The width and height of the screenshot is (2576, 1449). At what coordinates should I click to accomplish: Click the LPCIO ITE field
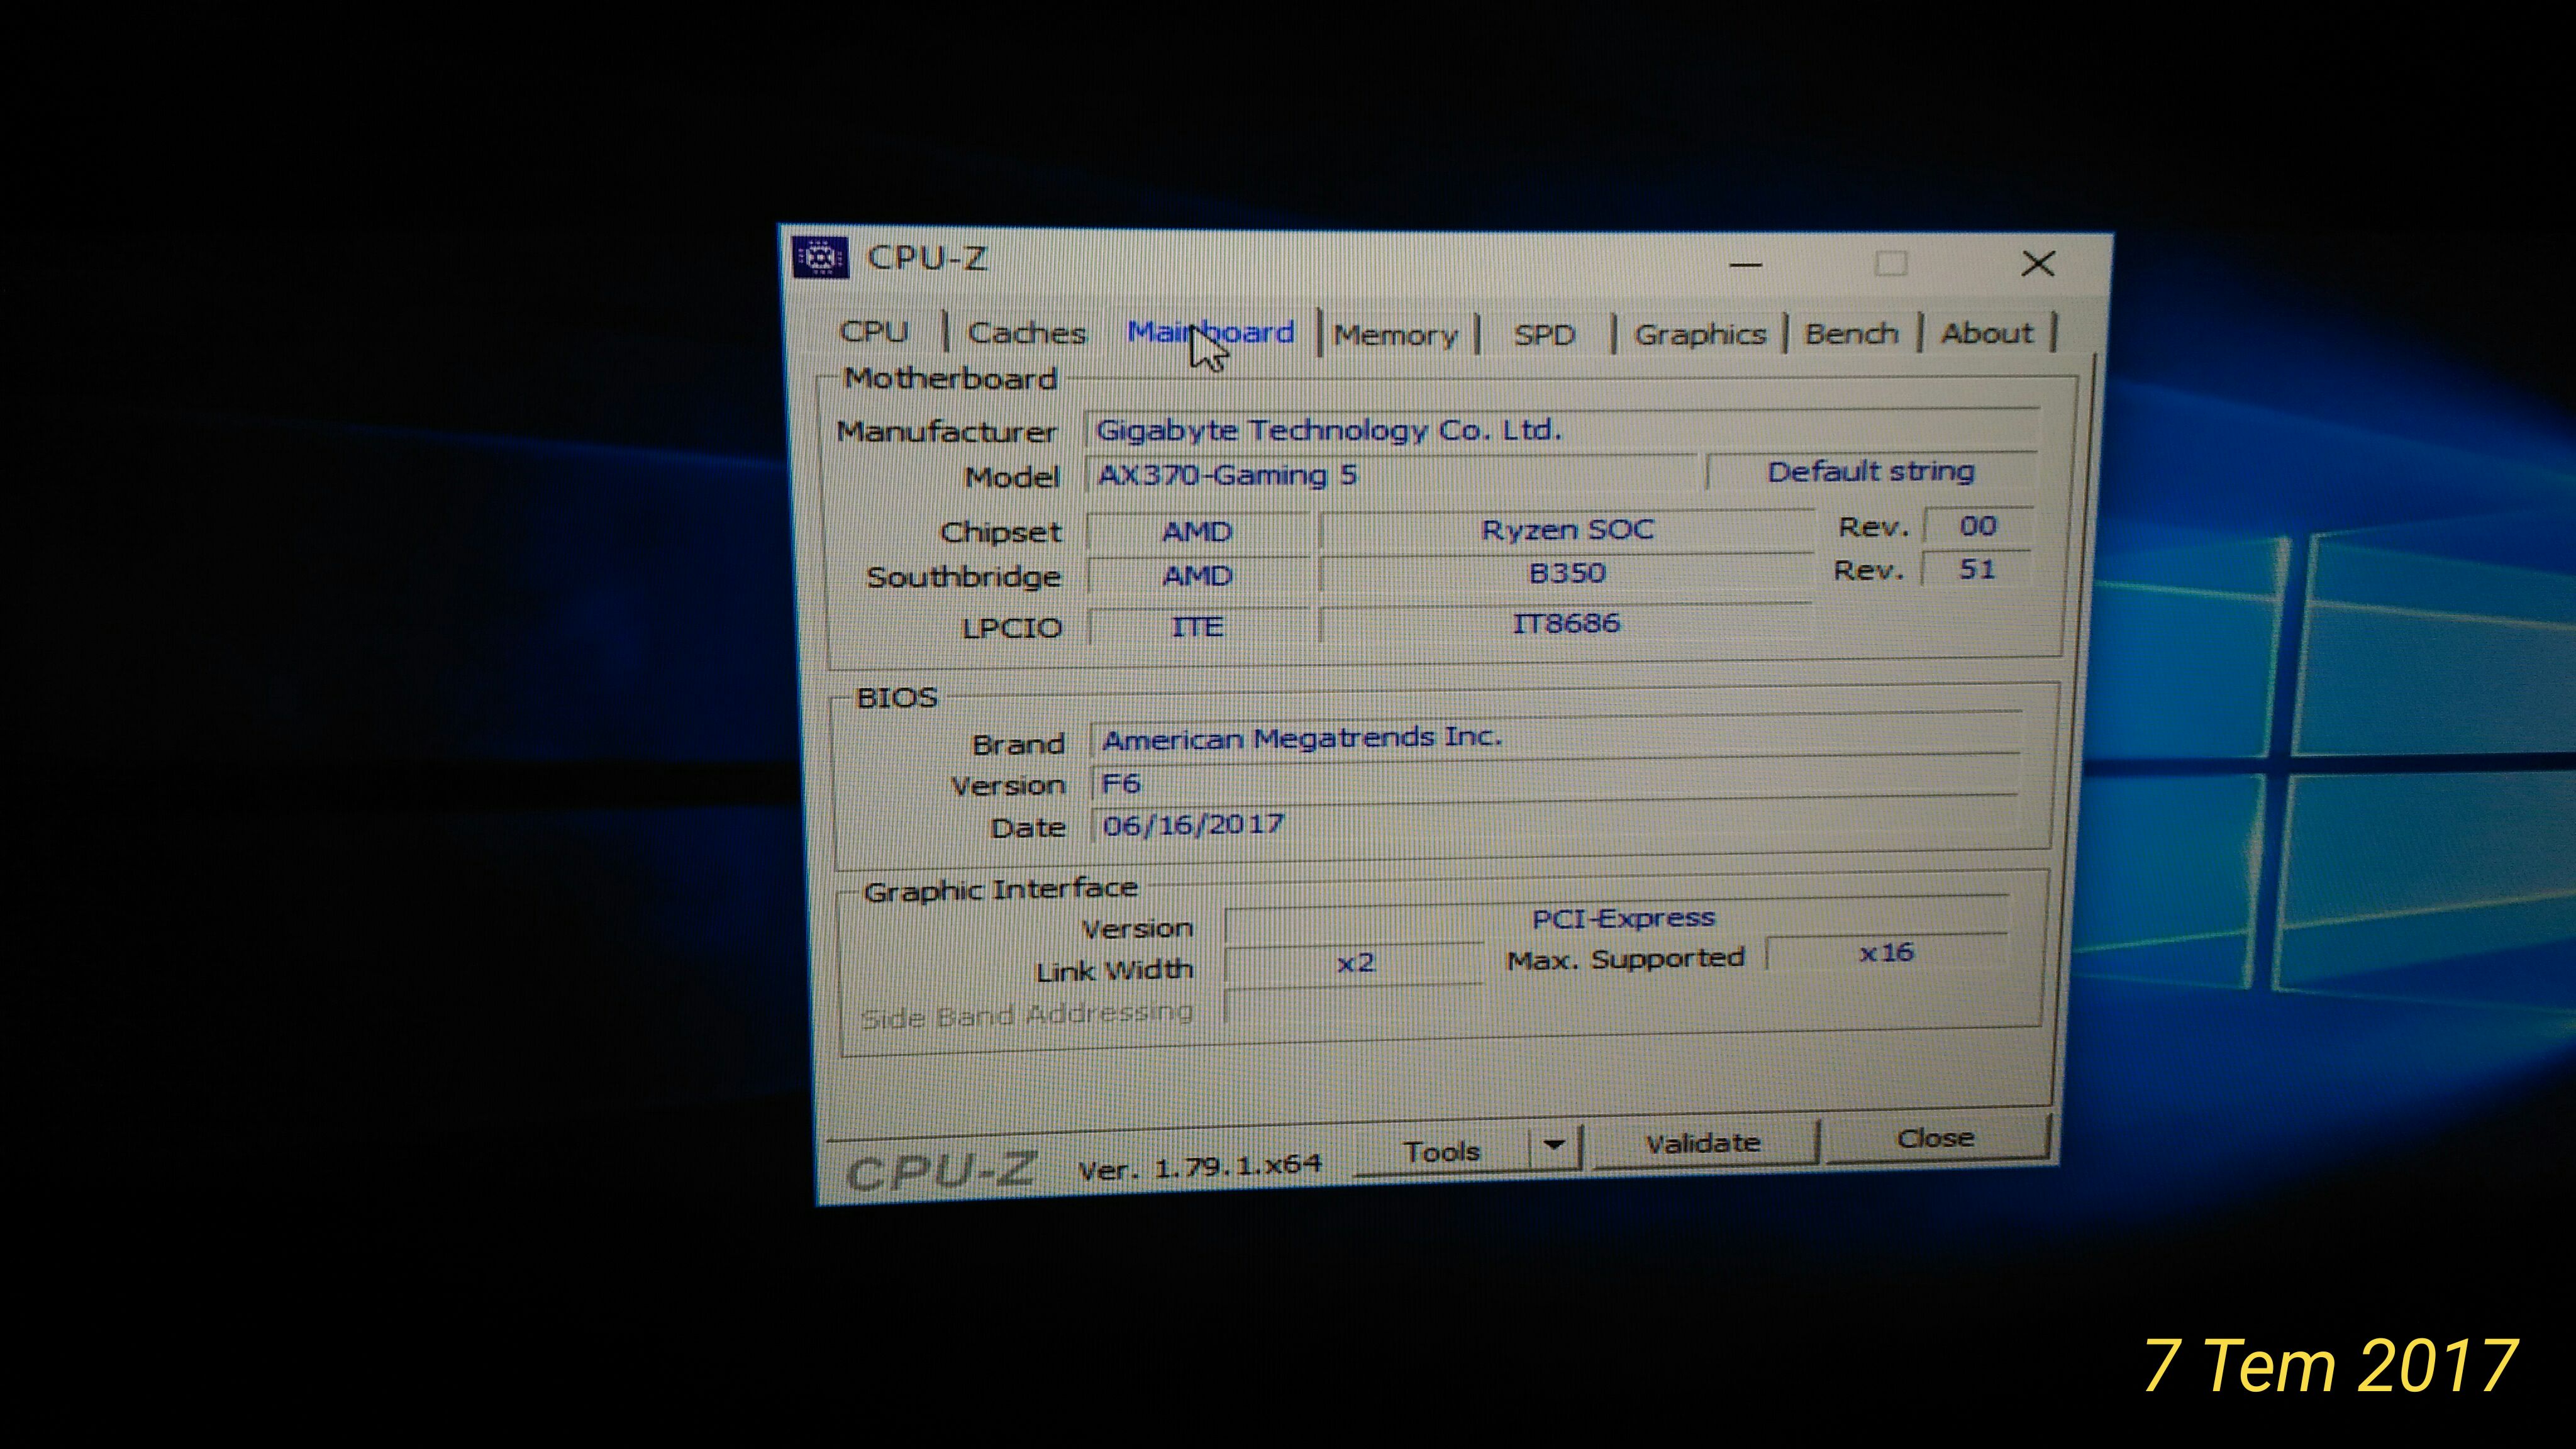(x=1197, y=627)
